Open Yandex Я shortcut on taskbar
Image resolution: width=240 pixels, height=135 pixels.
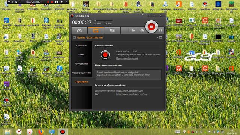(x=30, y=132)
